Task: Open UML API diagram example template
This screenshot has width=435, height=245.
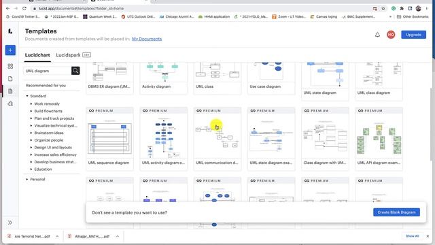Action: tap(379, 139)
